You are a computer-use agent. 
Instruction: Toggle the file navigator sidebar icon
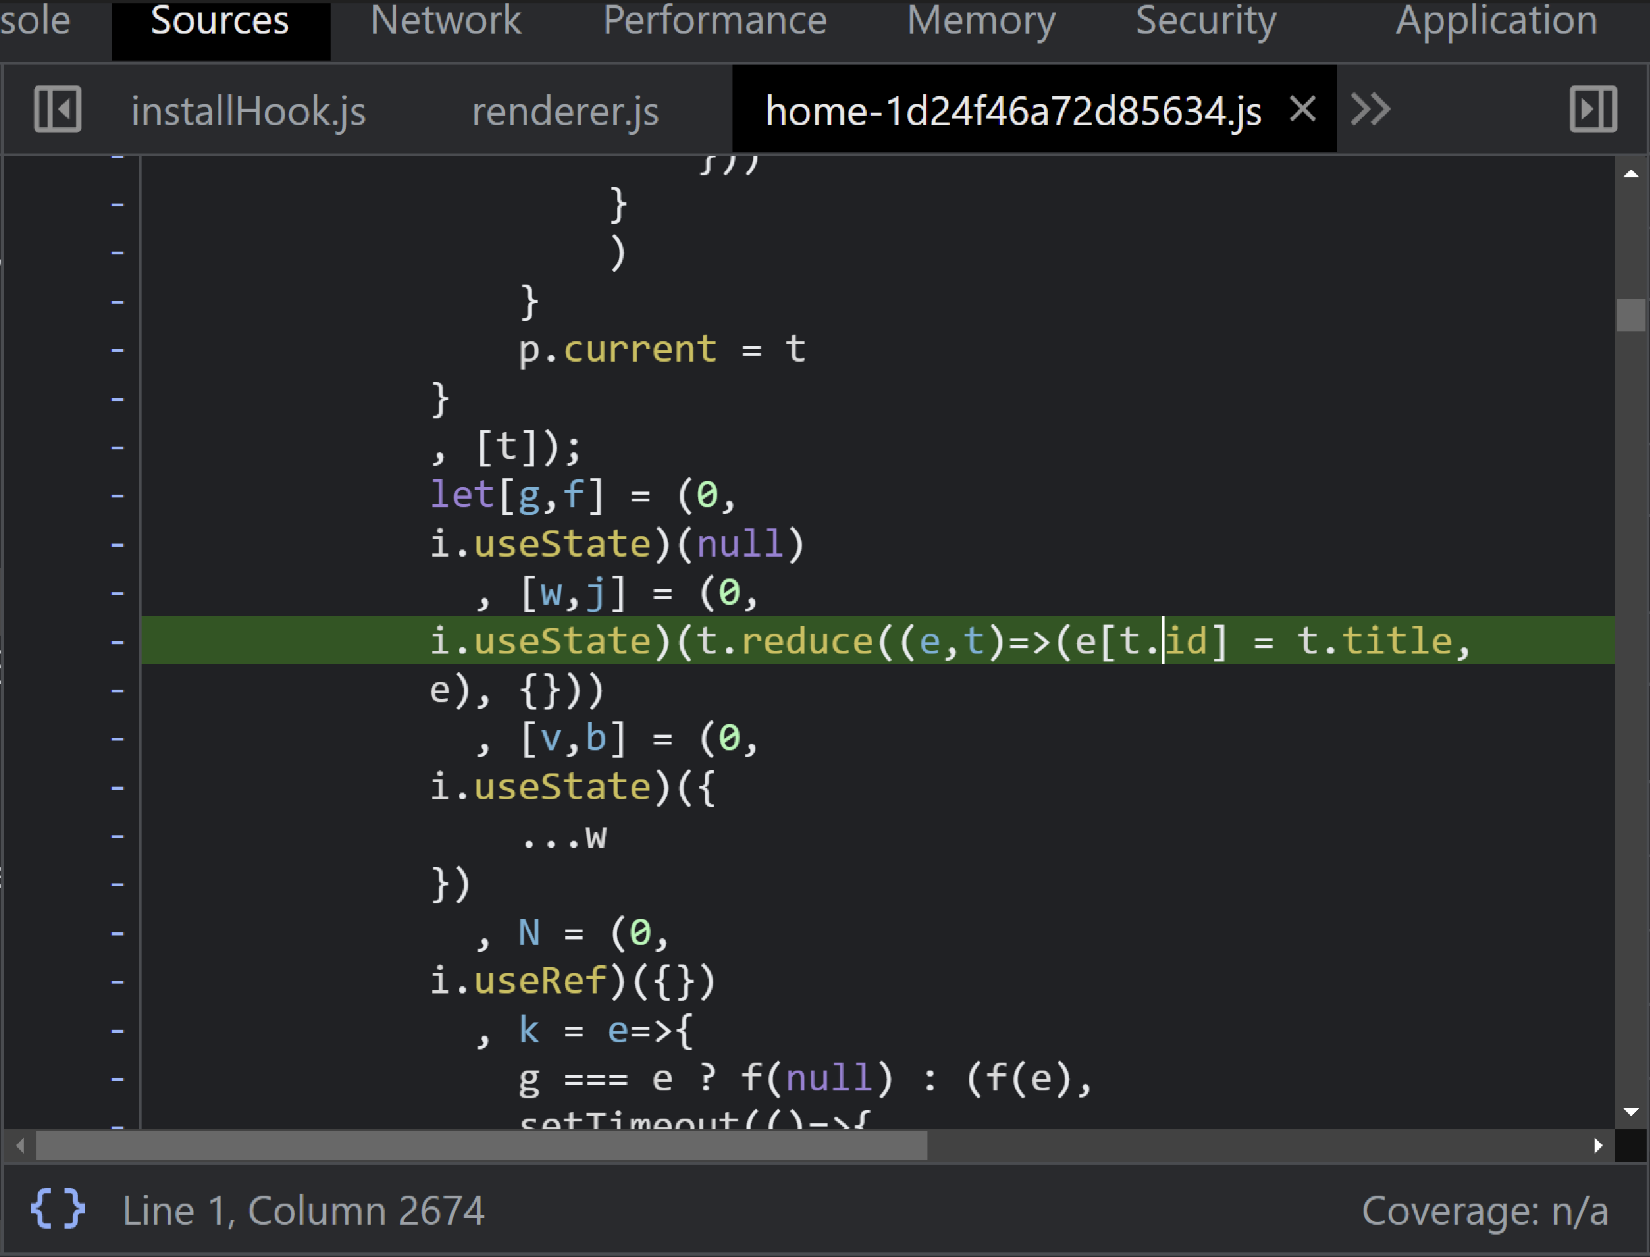tap(57, 110)
